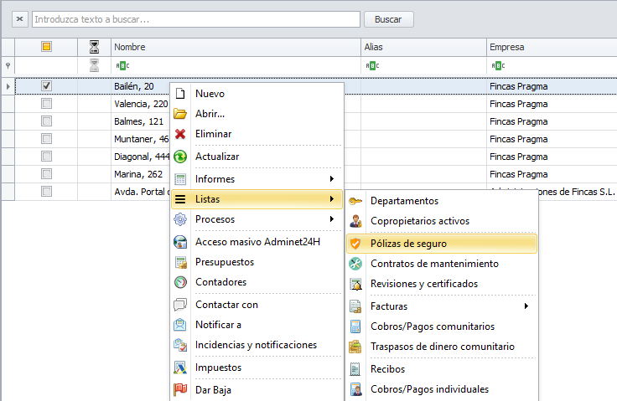Click the Acceso masivo Adminet24H icon
617x401 pixels.
[x=179, y=242]
